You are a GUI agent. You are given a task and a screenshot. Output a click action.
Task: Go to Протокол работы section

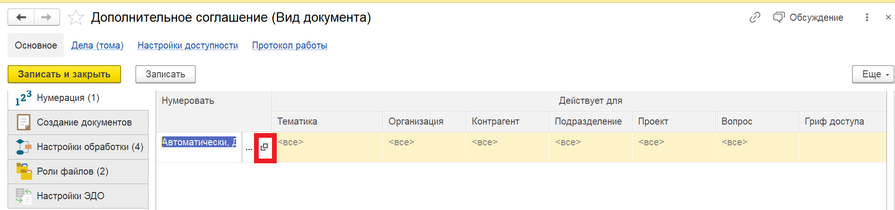290,45
